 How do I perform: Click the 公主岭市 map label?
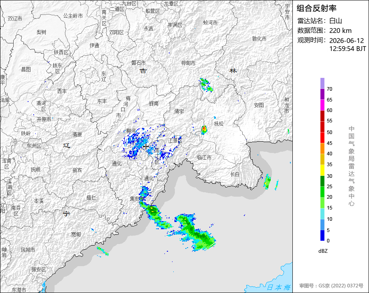(x=73, y=16)
